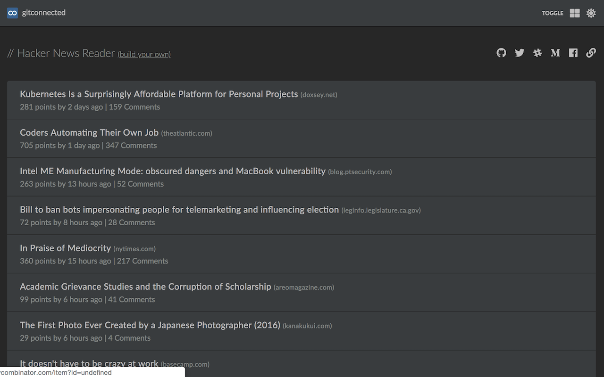Open '41 Comments' link
604x377 pixels.
point(132,300)
